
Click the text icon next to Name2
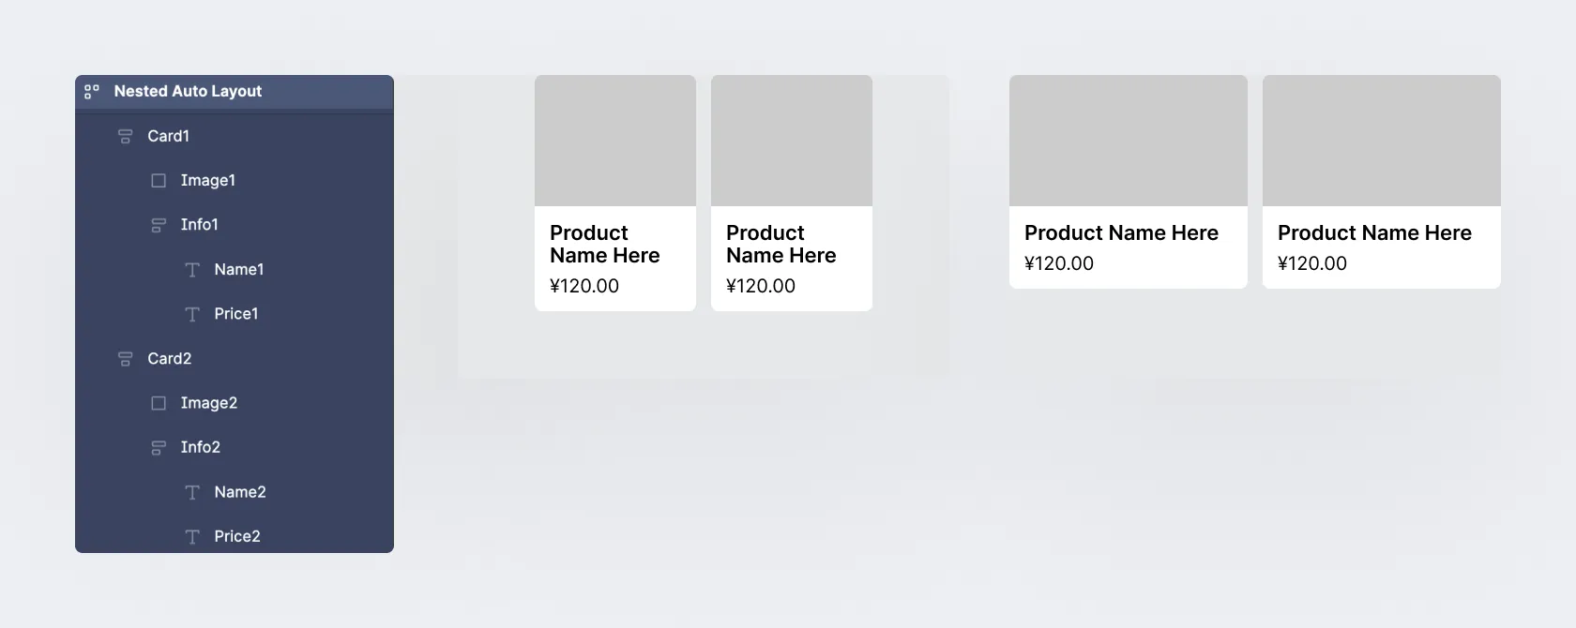pos(192,492)
